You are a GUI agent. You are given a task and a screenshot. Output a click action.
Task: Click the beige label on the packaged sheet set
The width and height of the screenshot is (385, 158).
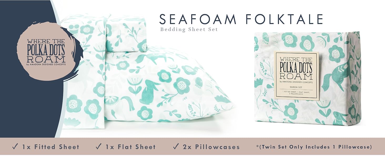point(296,75)
